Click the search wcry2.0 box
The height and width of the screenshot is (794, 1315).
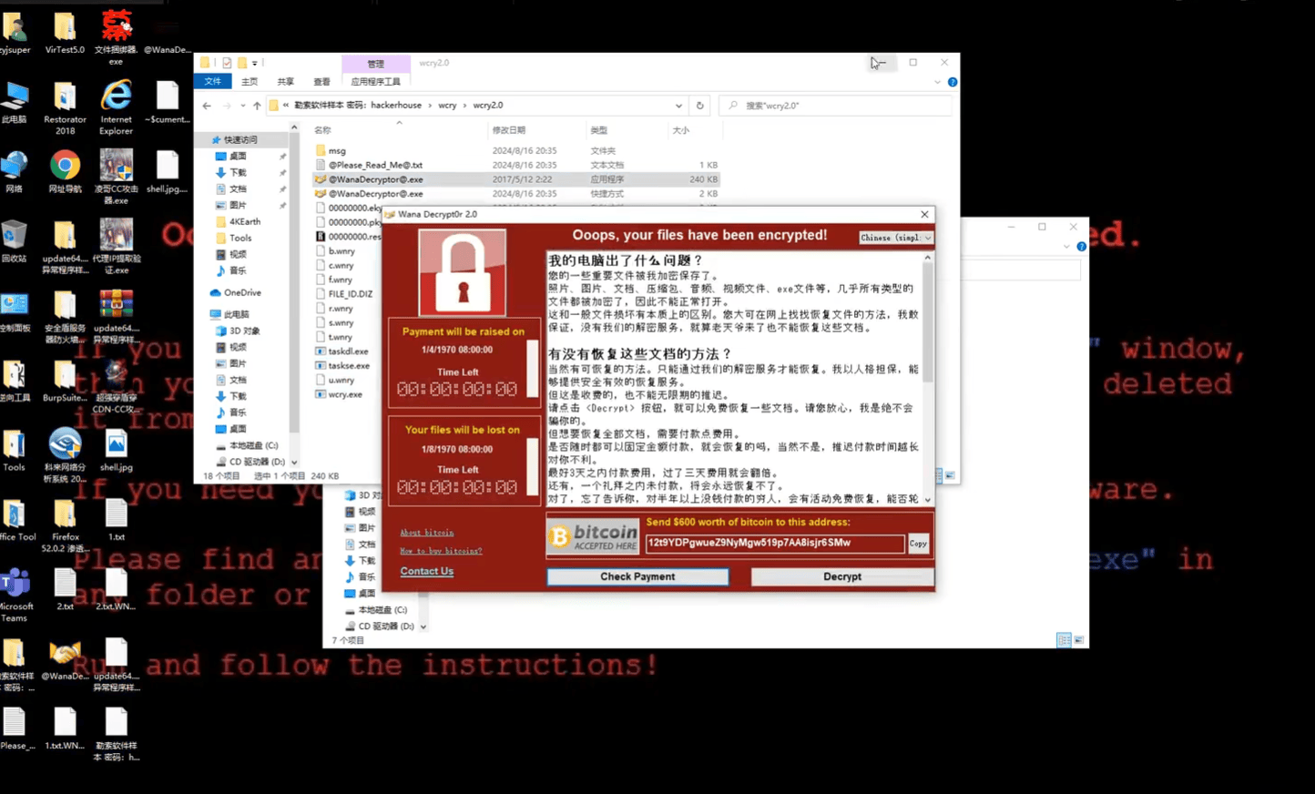click(x=835, y=106)
